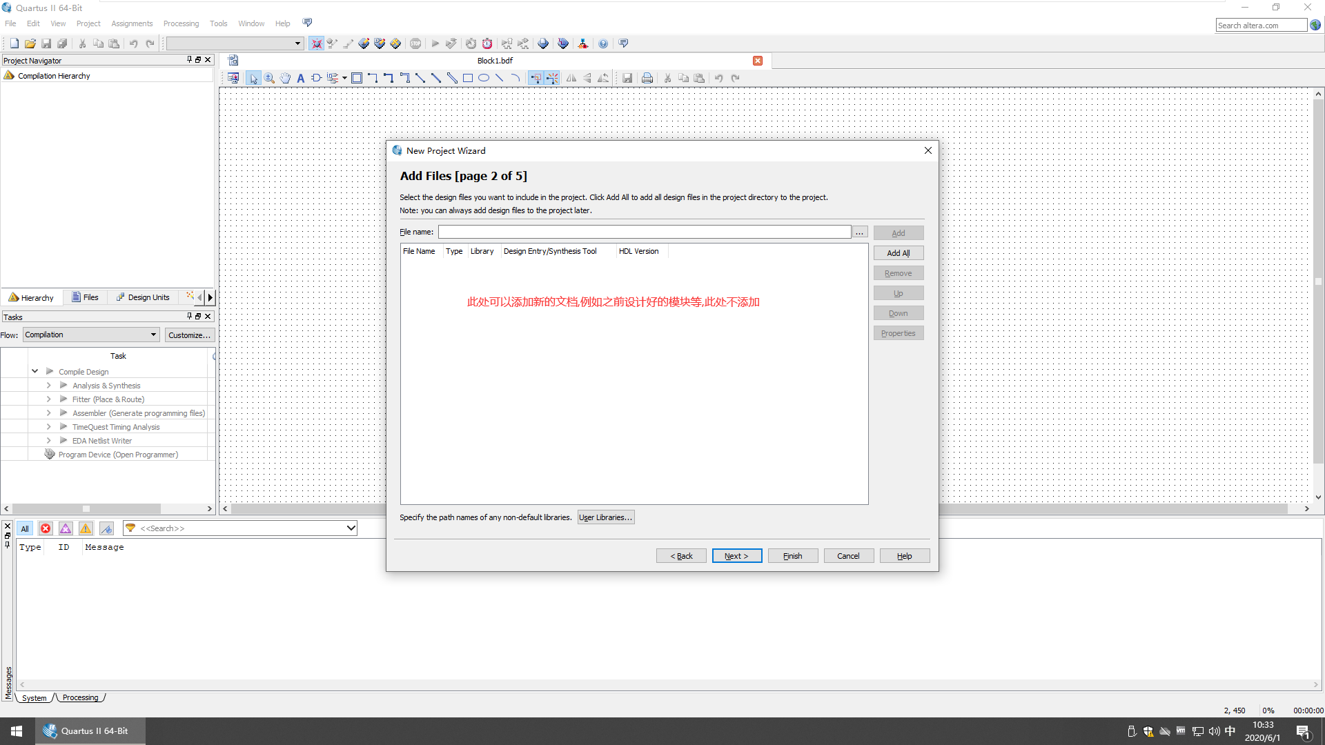Click the User Libraries button

[x=605, y=517]
